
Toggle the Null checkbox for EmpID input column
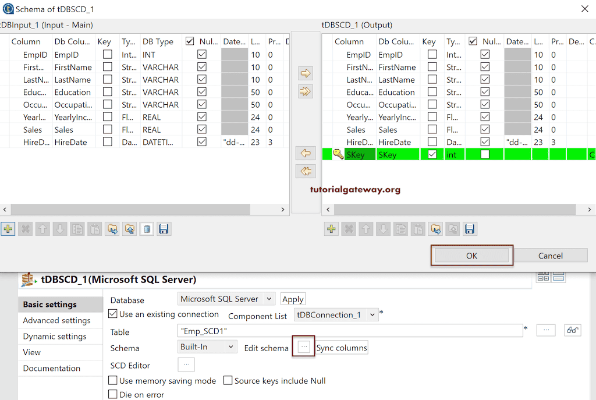click(x=202, y=54)
